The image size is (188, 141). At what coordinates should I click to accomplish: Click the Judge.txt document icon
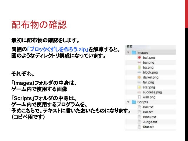point(139,122)
